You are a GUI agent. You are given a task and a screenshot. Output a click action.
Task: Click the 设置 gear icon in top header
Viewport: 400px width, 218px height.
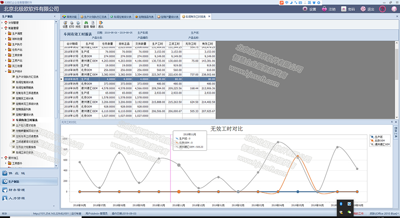coord(305,9)
